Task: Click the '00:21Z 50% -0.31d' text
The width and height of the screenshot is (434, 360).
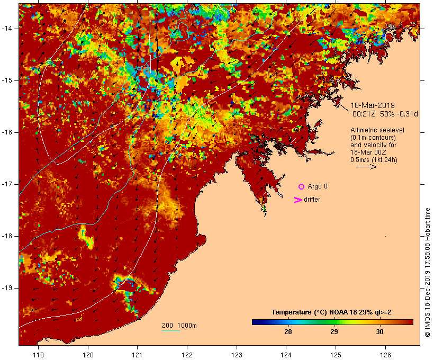Action: 385,114
